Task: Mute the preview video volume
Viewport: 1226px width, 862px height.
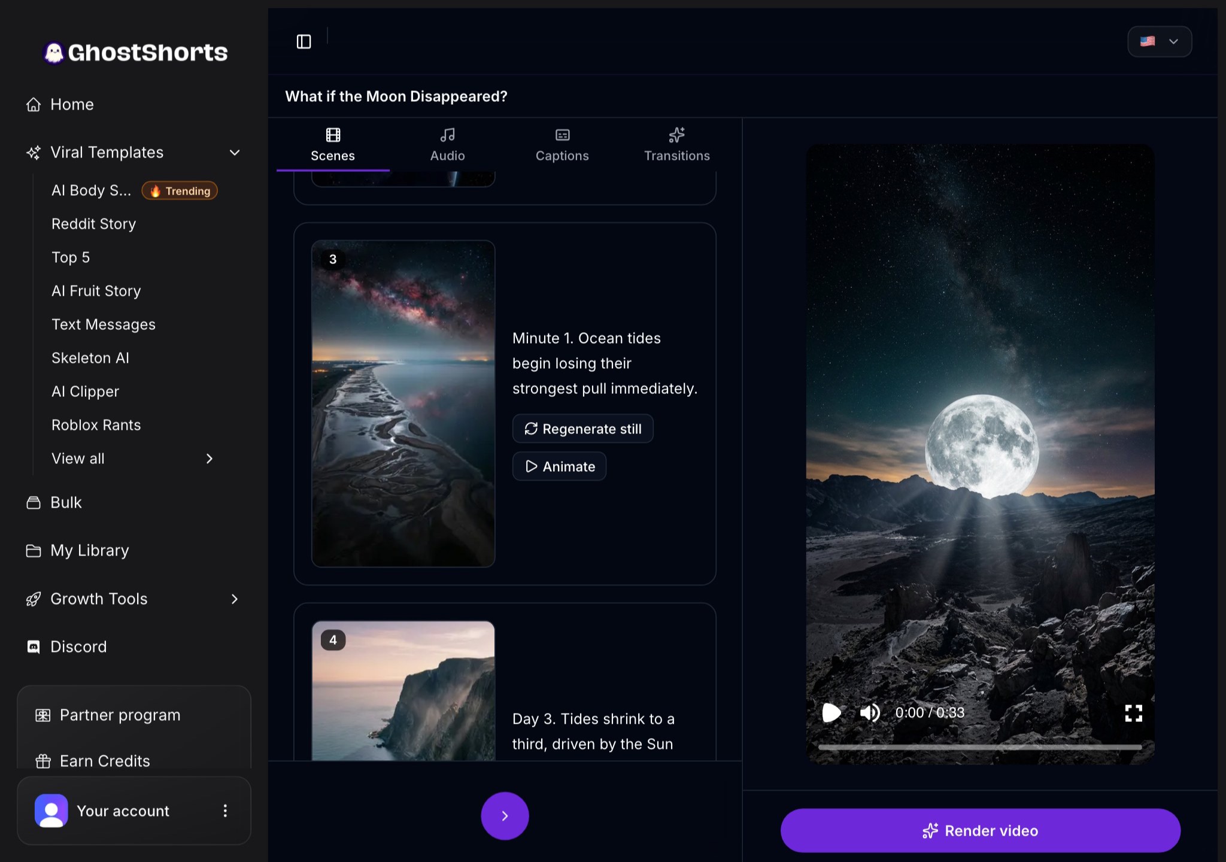Action: click(870, 713)
